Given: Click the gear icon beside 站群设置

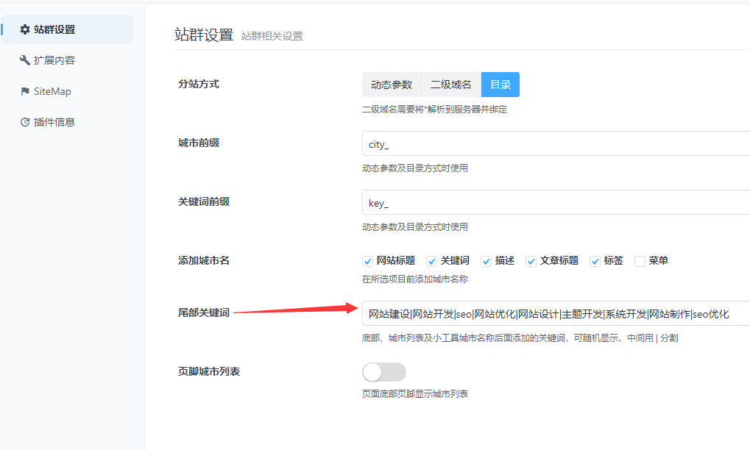Looking at the screenshot, I should pyautogui.click(x=25, y=29).
